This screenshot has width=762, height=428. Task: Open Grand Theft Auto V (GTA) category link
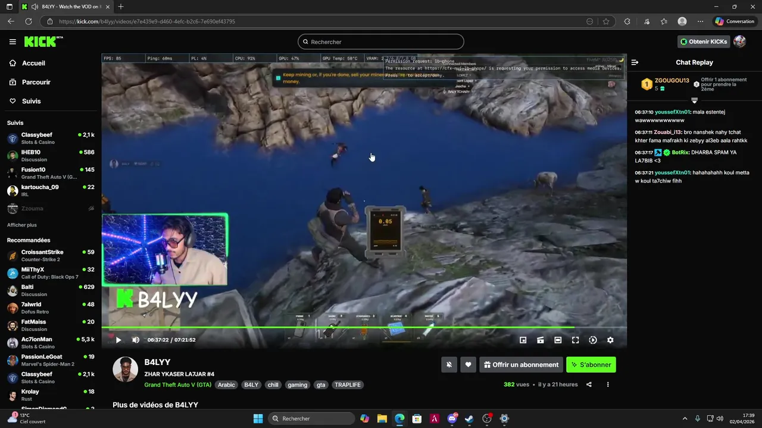(177, 385)
